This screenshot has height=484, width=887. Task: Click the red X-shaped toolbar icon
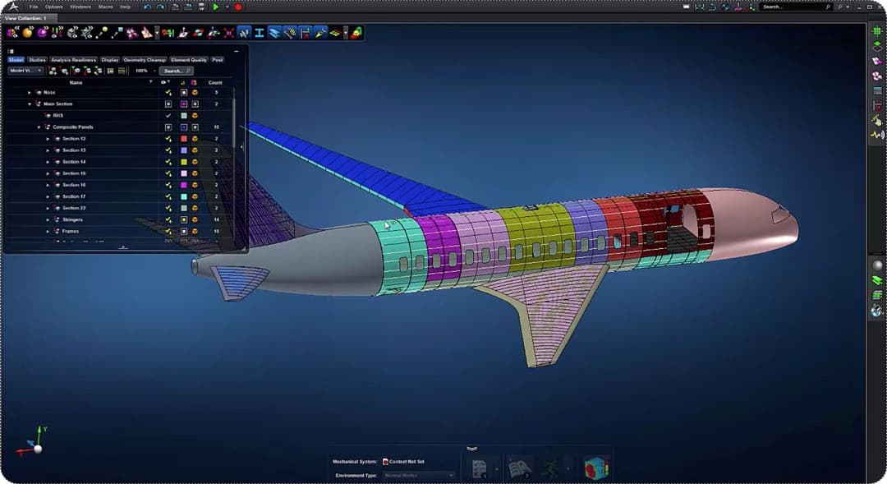click(x=228, y=33)
